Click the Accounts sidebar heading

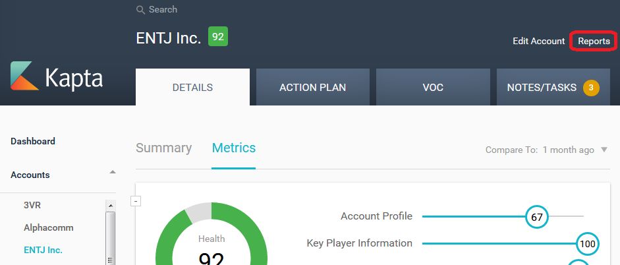[x=30, y=175]
